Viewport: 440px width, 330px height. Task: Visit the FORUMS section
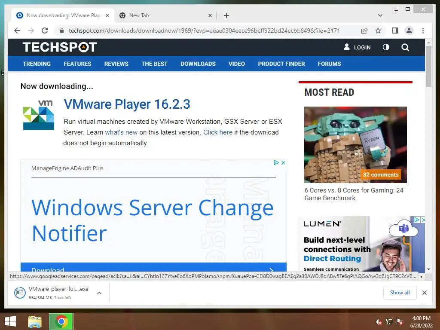tap(330, 64)
